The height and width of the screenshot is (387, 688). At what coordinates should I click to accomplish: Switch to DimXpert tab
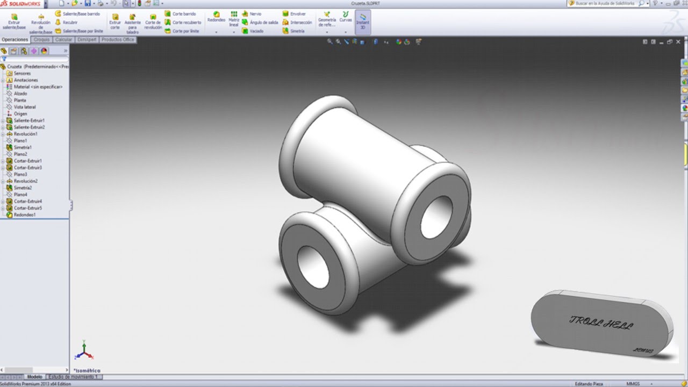point(87,40)
